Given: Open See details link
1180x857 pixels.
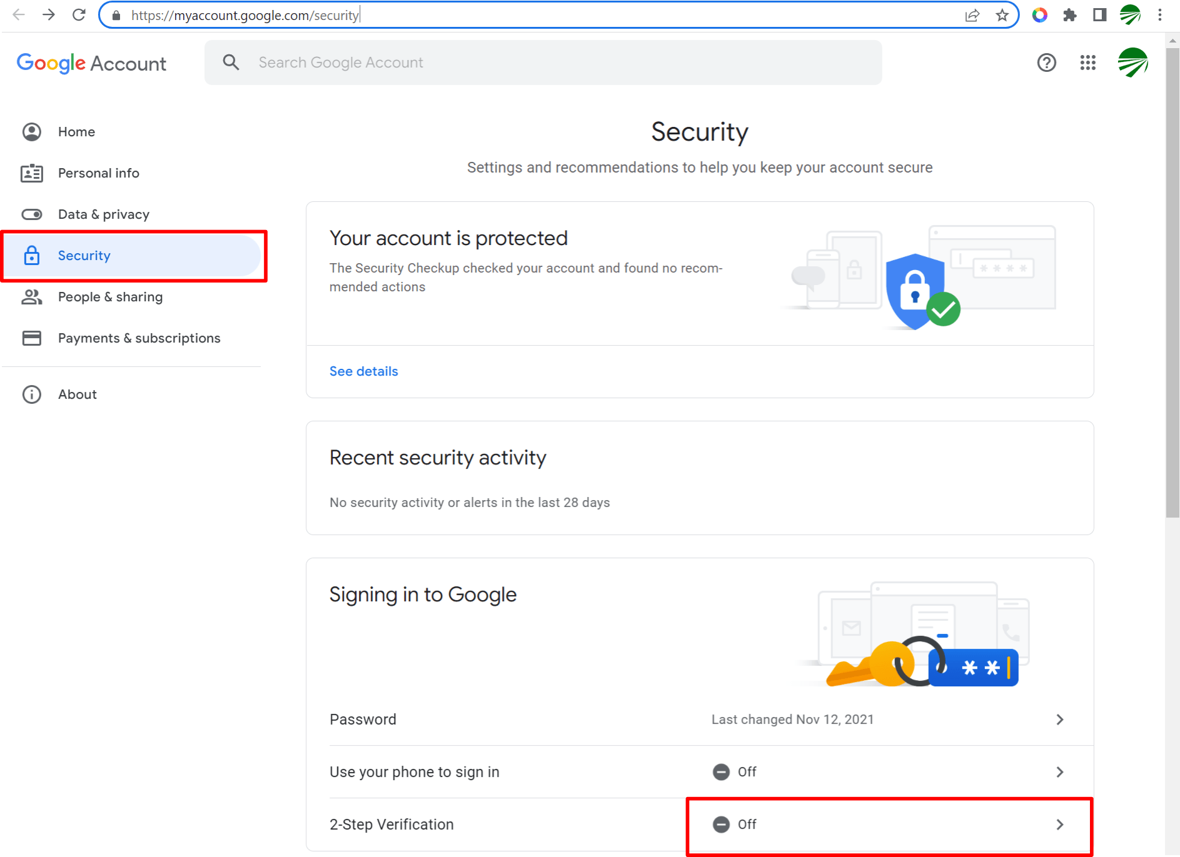Looking at the screenshot, I should coord(363,371).
